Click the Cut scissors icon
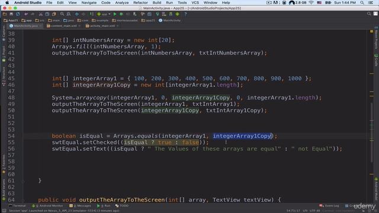This screenshot has width=379, height=213. [x=41, y=14]
